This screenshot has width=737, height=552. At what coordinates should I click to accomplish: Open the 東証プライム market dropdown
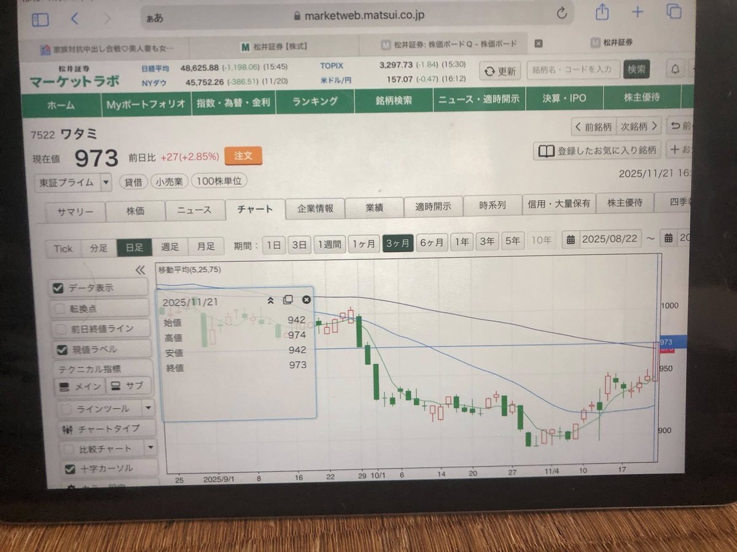click(106, 182)
